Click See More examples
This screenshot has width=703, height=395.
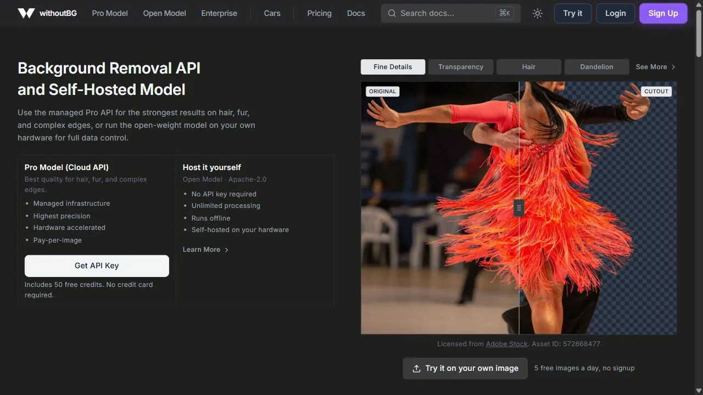coord(656,67)
